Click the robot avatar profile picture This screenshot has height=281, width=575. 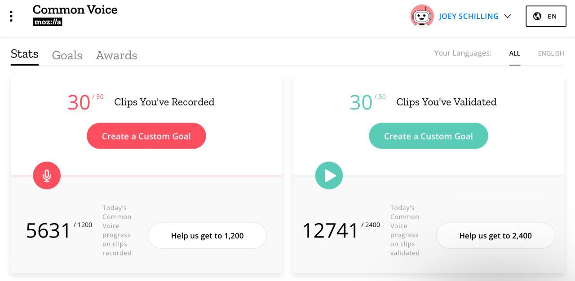[x=422, y=16]
